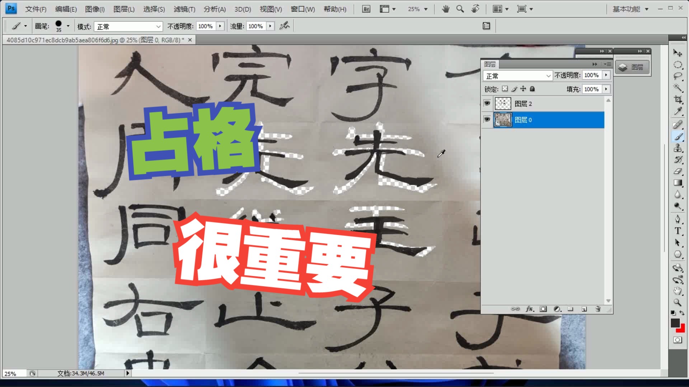This screenshot has width=689, height=387.
Task: Open the brush preset picker arrow
Action: 68,26
